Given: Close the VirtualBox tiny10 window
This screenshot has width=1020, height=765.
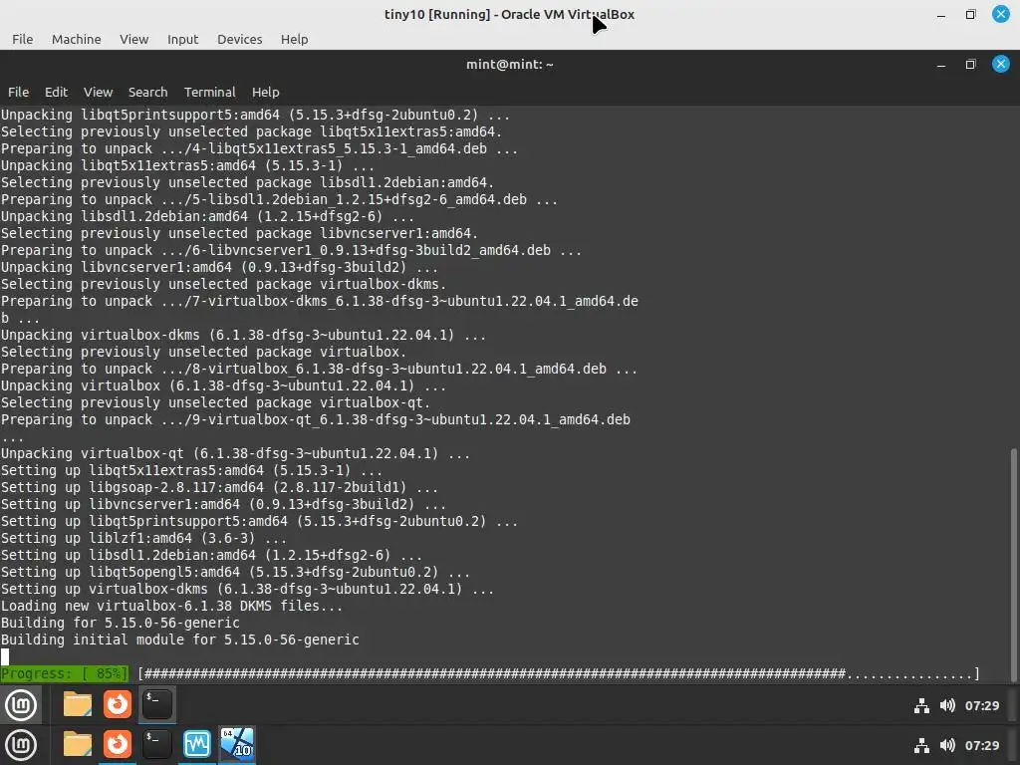Looking at the screenshot, I should click(1000, 14).
